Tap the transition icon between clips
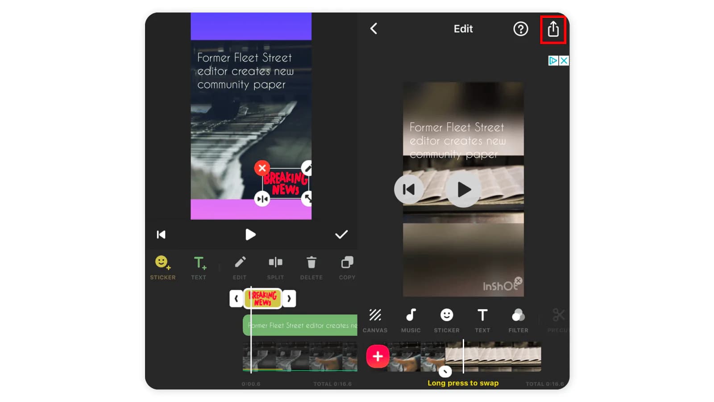Image resolution: width=714 pixels, height=402 pixels. (x=445, y=371)
